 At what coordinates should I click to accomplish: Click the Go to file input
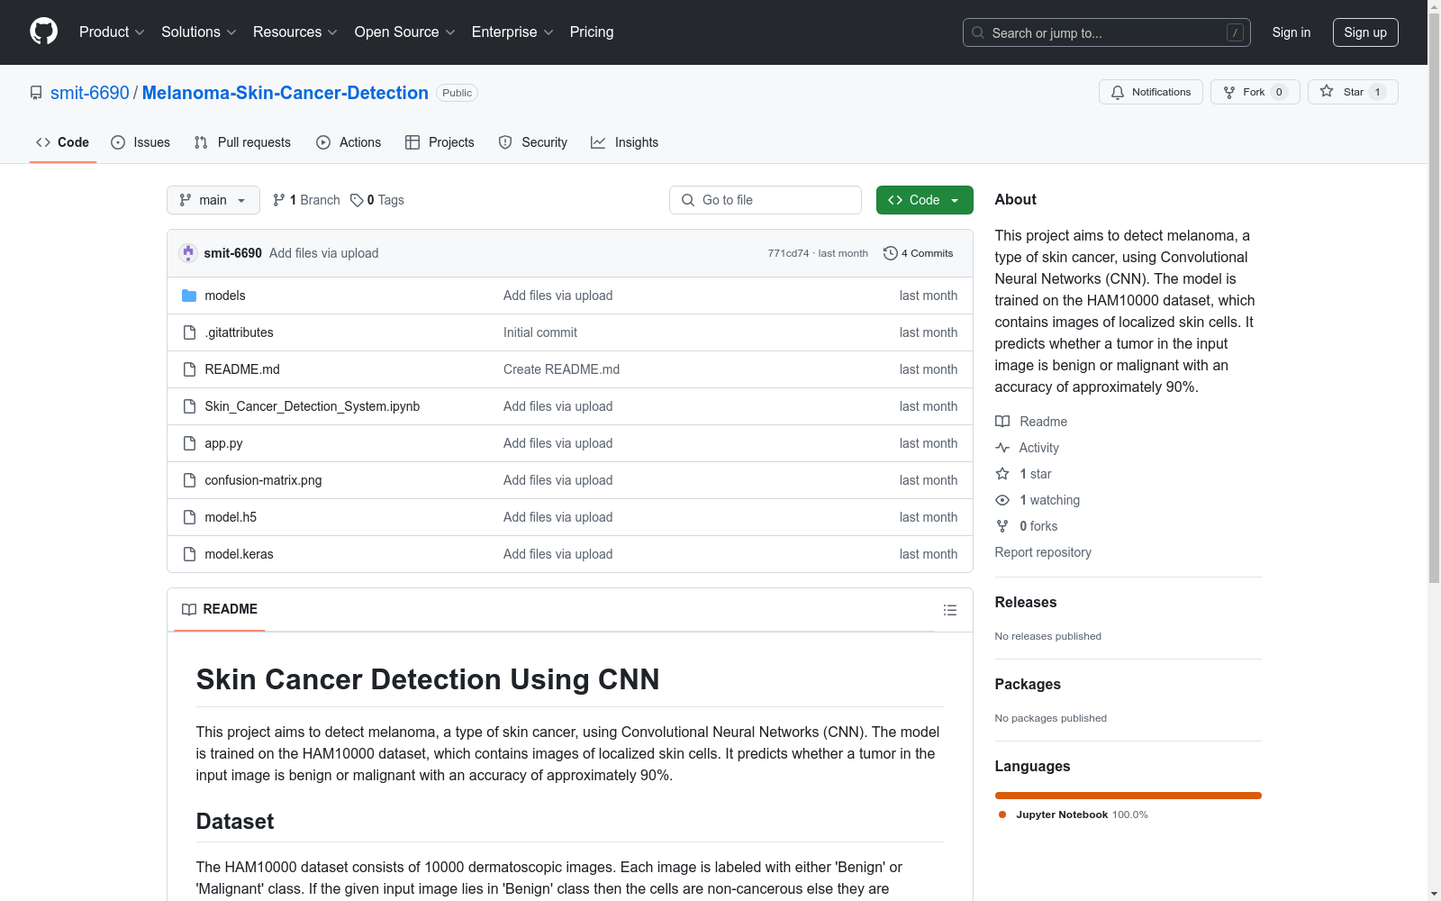766,200
